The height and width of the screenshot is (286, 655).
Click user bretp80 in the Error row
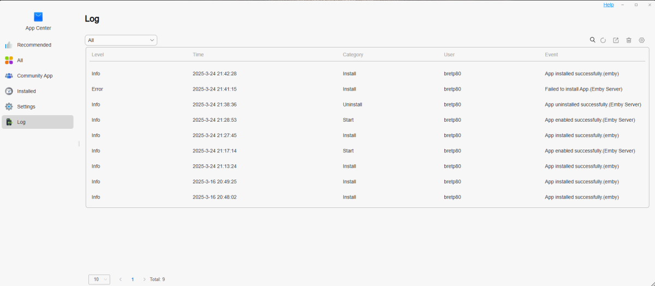[x=452, y=89]
